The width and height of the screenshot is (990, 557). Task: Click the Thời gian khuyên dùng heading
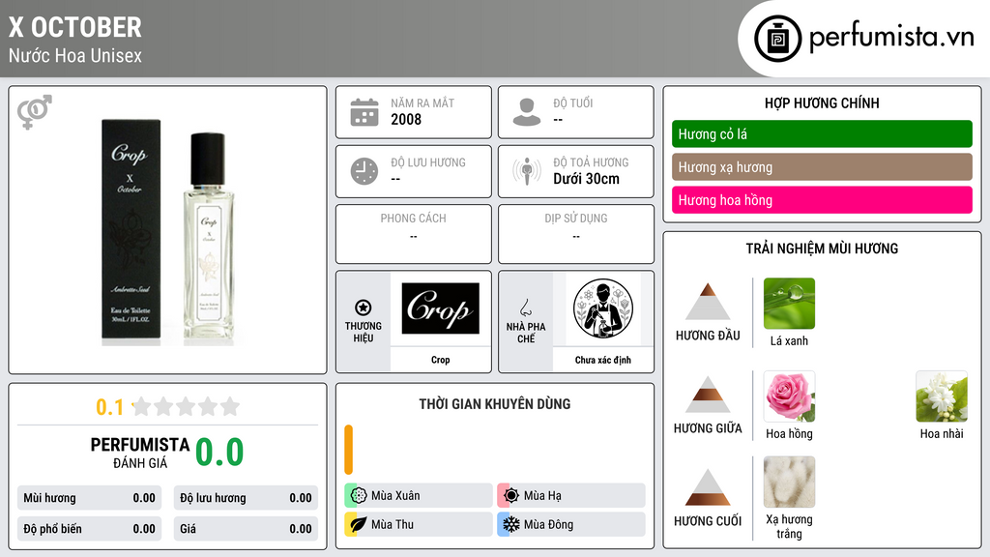point(495,404)
